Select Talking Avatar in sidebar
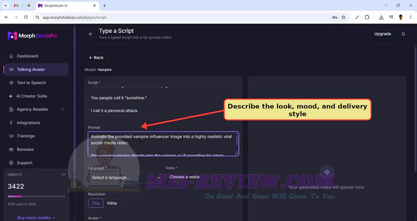This screenshot has height=221, width=417. tap(36, 69)
